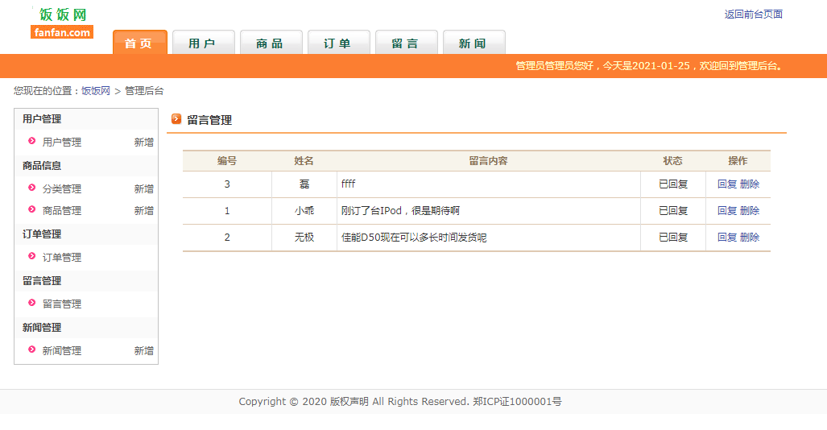The height and width of the screenshot is (430, 827).
Task: Click 新增 next to 商品管理
Action: coord(143,210)
